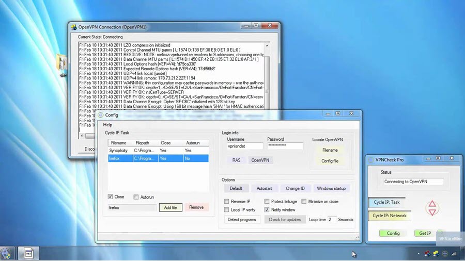Click the Password field
Viewport: 465px width, 261px height.
tap(285, 146)
